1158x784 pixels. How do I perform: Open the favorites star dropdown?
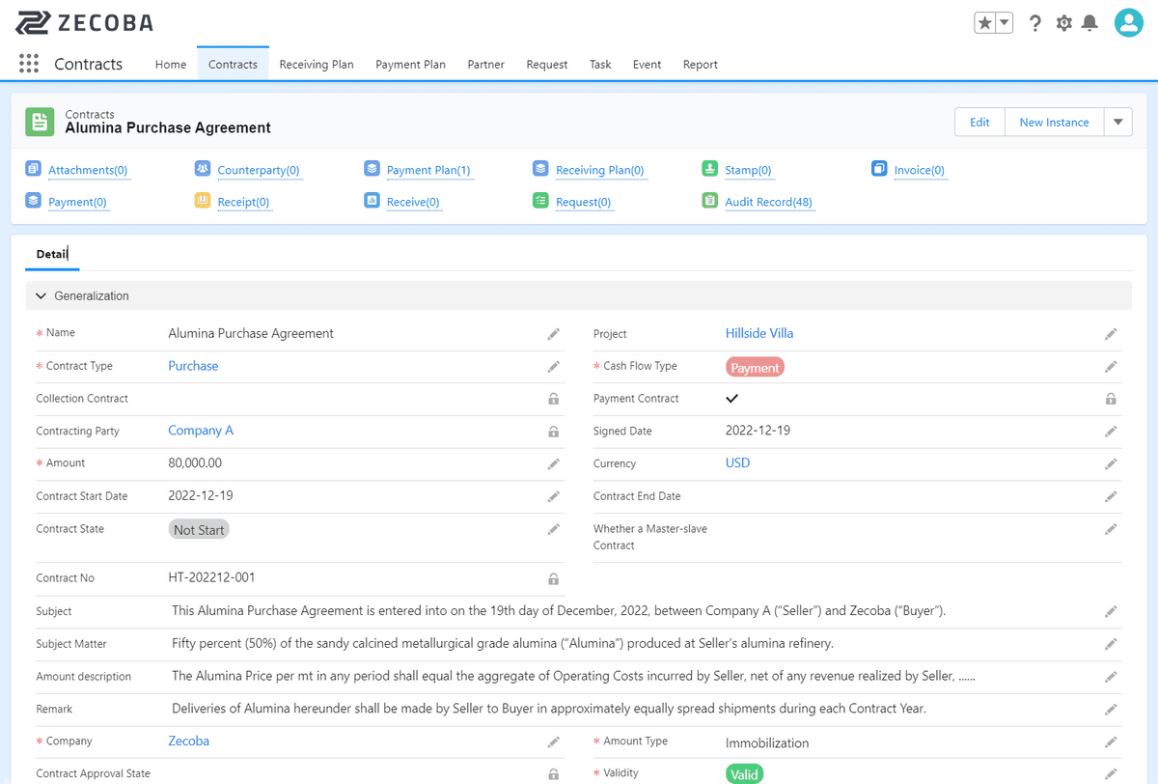pyautogui.click(x=1004, y=23)
